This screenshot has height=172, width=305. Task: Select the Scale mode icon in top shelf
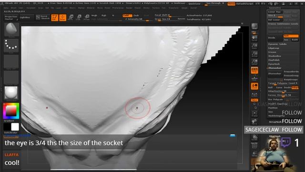(79, 17)
